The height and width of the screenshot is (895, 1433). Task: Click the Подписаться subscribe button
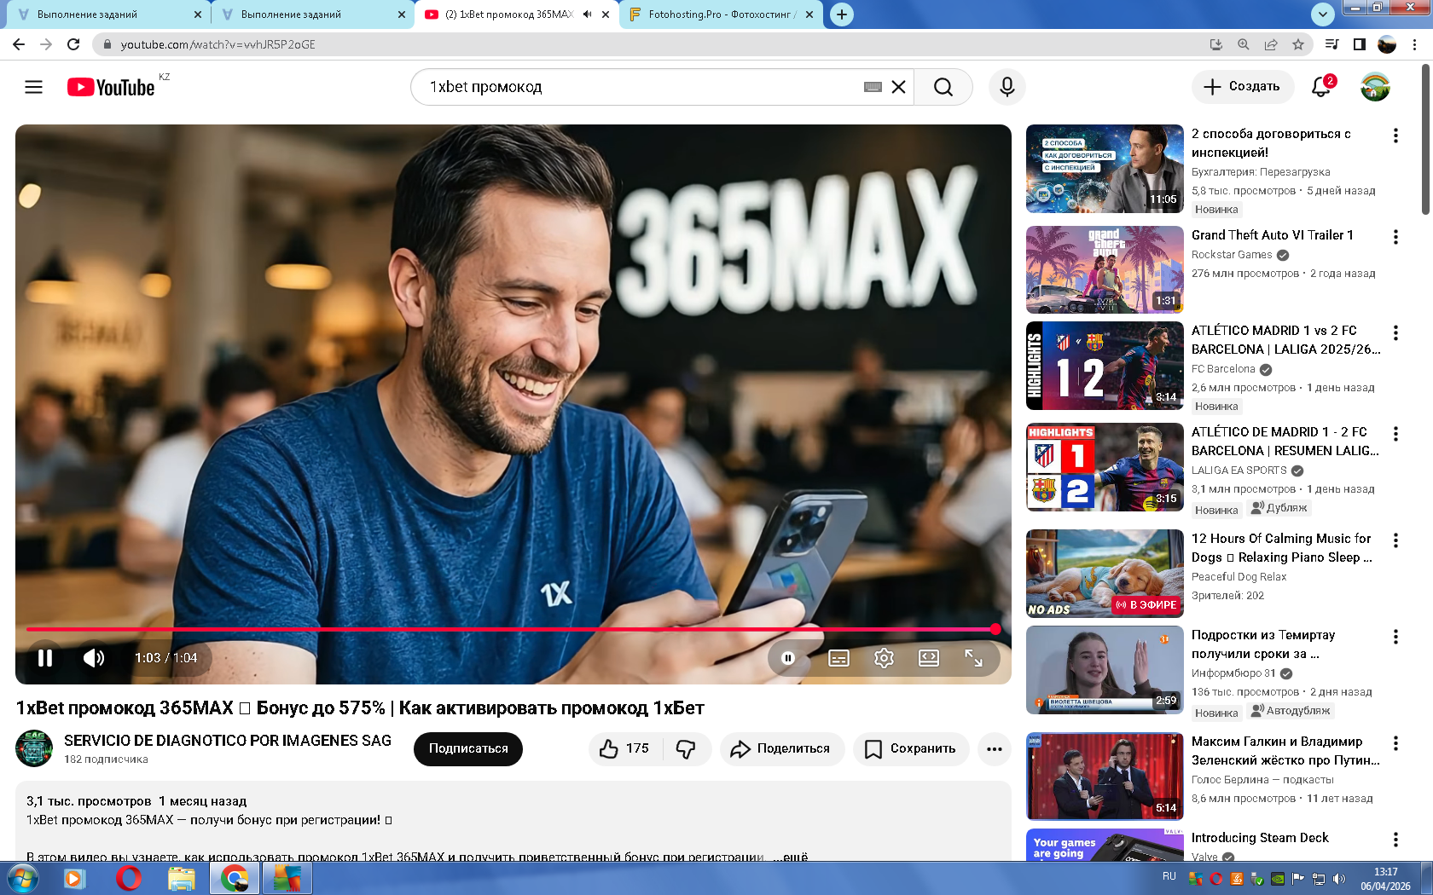point(467,749)
